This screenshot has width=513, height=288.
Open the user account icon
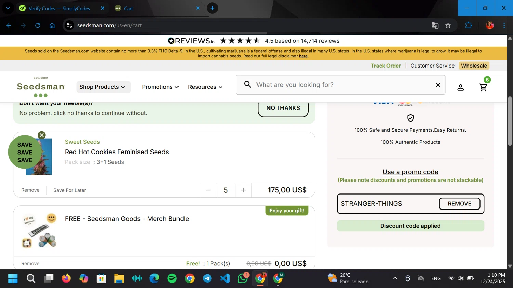tap(461, 87)
